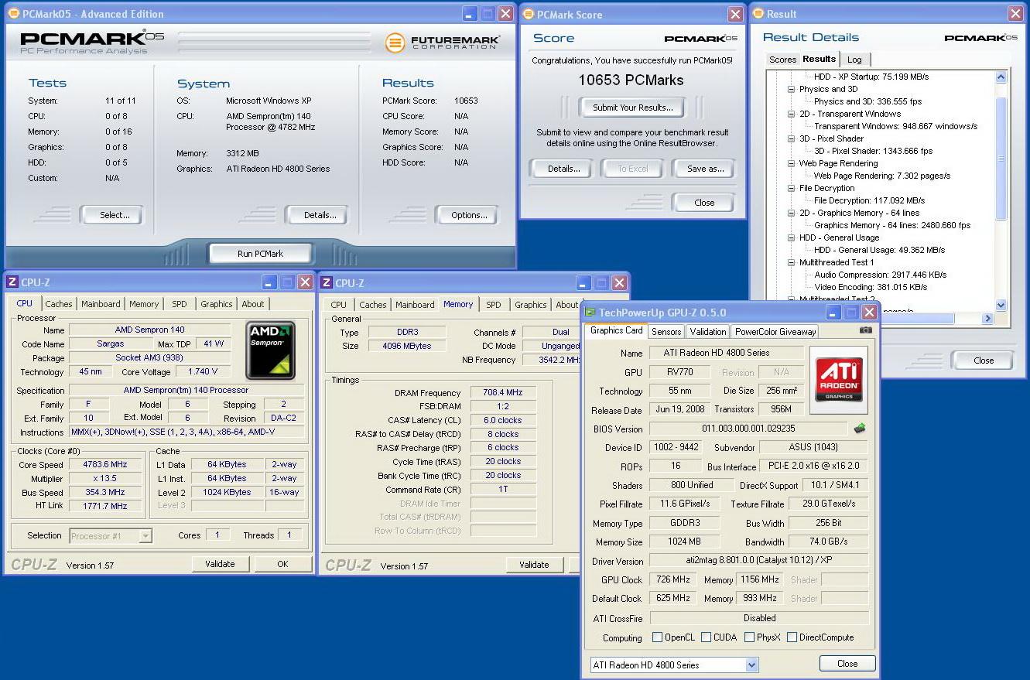Enable the OpenCL checkbox

(x=657, y=637)
